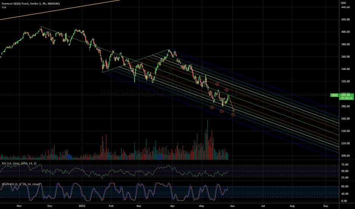Click the green QQQ ticker tag
The image size is (355, 209).
pyautogui.click(x=334, y=95)
